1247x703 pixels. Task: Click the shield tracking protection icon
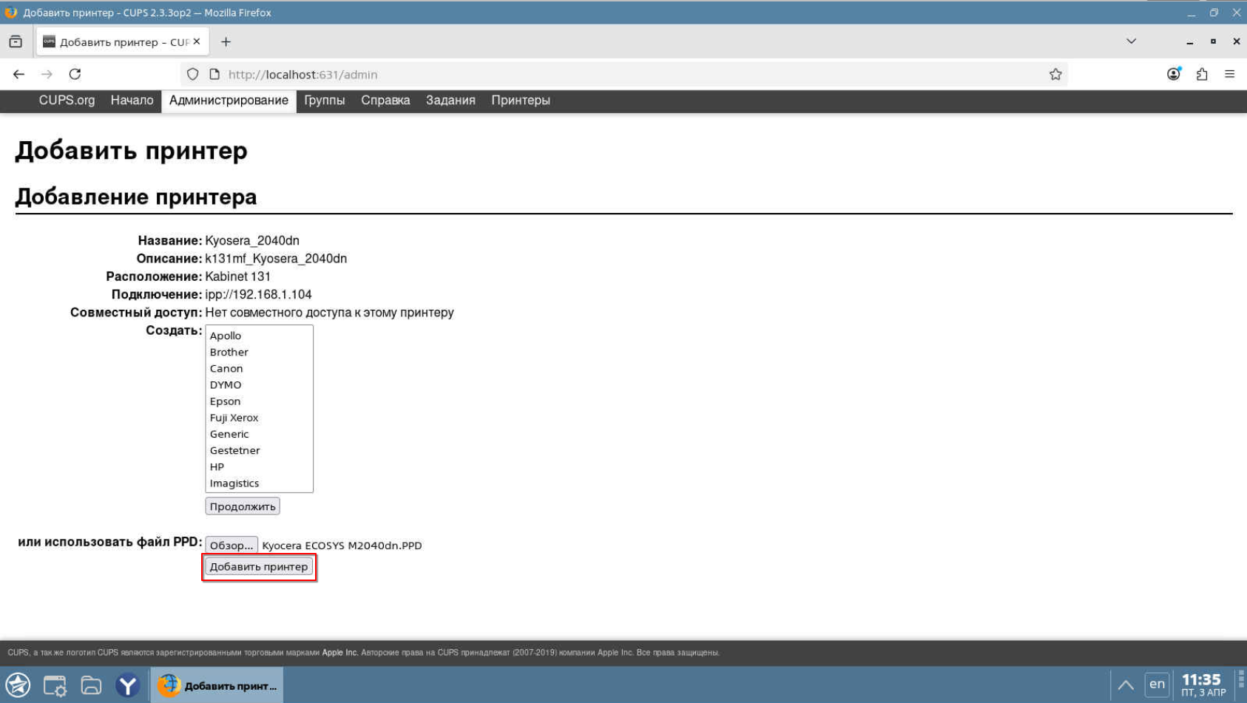tap(192, 74)
